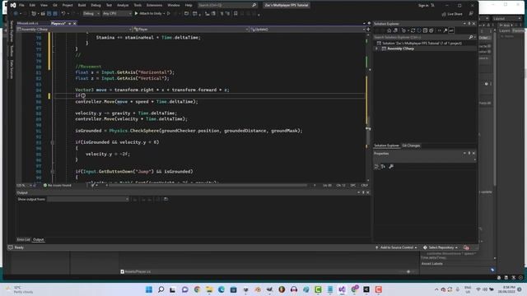527x296 pixels.
Task: Click Sync with Active Document in Solution Explorer
Action: 413,30
